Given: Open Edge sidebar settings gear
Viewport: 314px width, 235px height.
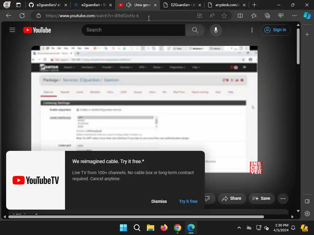Looking at the screenshot, I should pyautogui.click(x=307, y=214).
